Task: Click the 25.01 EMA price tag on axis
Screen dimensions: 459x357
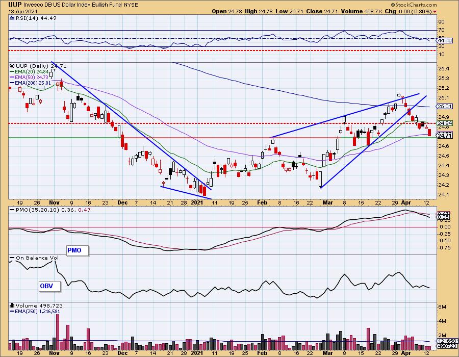Action: 444,107
